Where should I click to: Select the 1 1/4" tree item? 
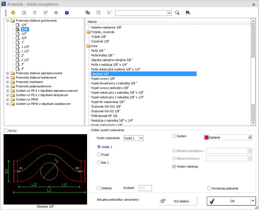(25, 47)
